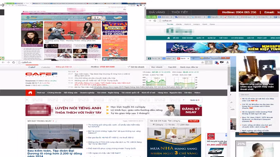Open excavator news photo on right site

pyautogui.click(x=258, y=74)
